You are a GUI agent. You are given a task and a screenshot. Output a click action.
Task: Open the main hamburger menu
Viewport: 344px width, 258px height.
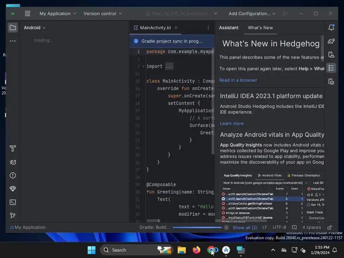(28, 13)
